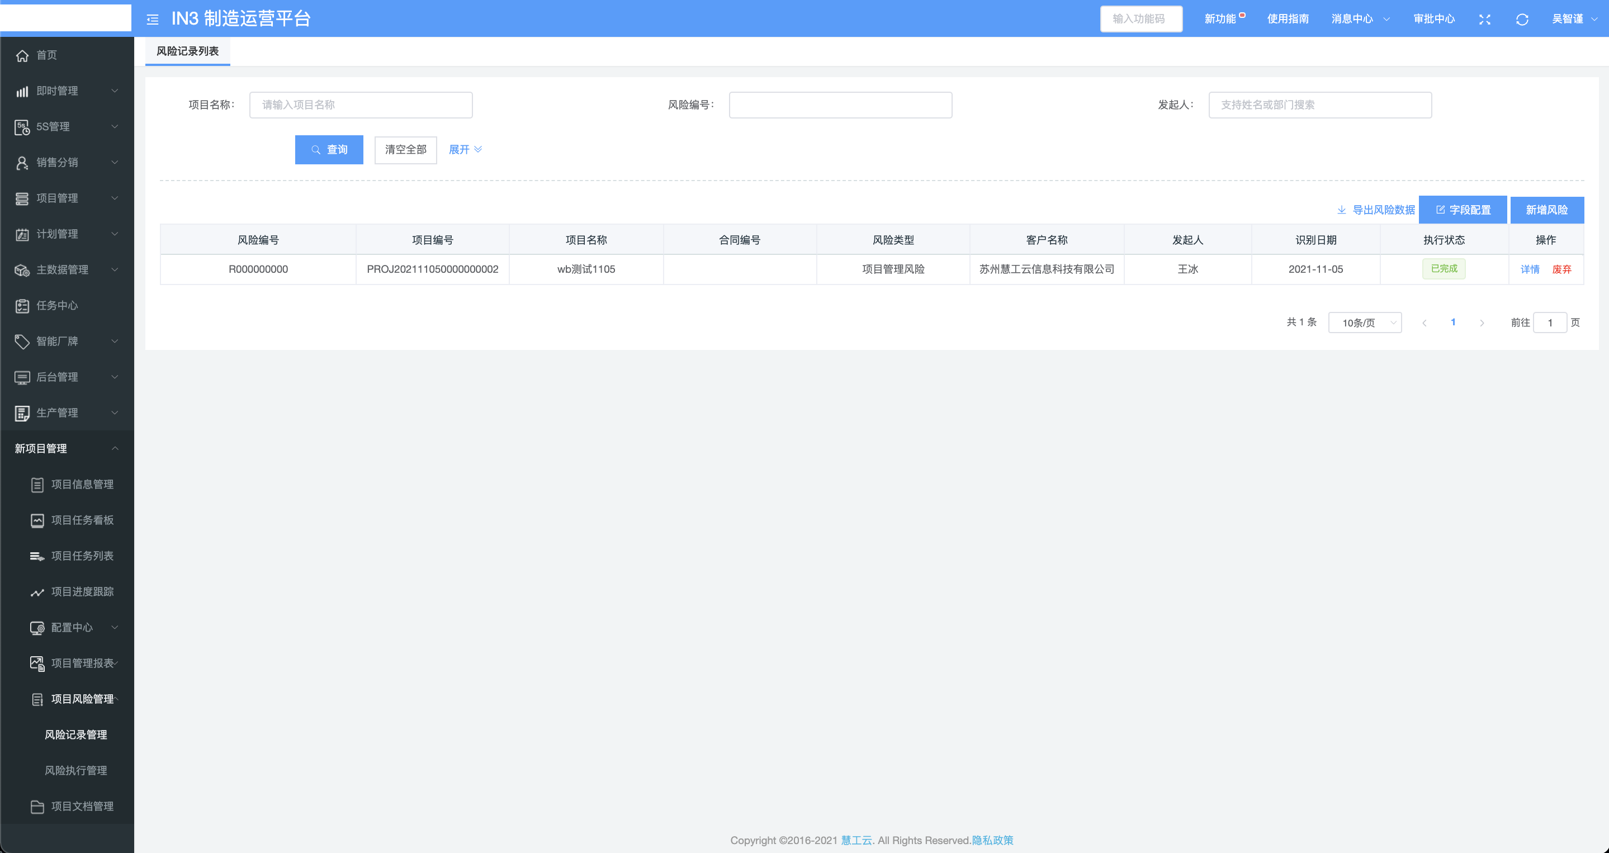Open 风险执行管理 menu item
1609x853 pixels.
pyautogui.click(x=75, y=771)
